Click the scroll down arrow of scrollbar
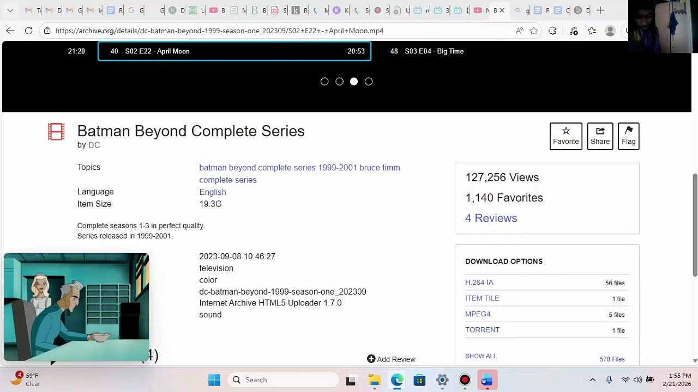 (695, 360)
